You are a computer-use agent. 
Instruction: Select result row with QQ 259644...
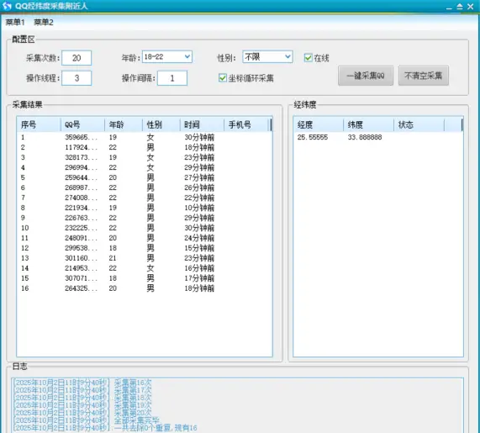tap(145, 177)
